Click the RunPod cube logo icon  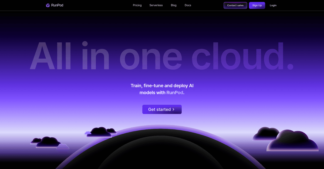[x=48, y=5]
